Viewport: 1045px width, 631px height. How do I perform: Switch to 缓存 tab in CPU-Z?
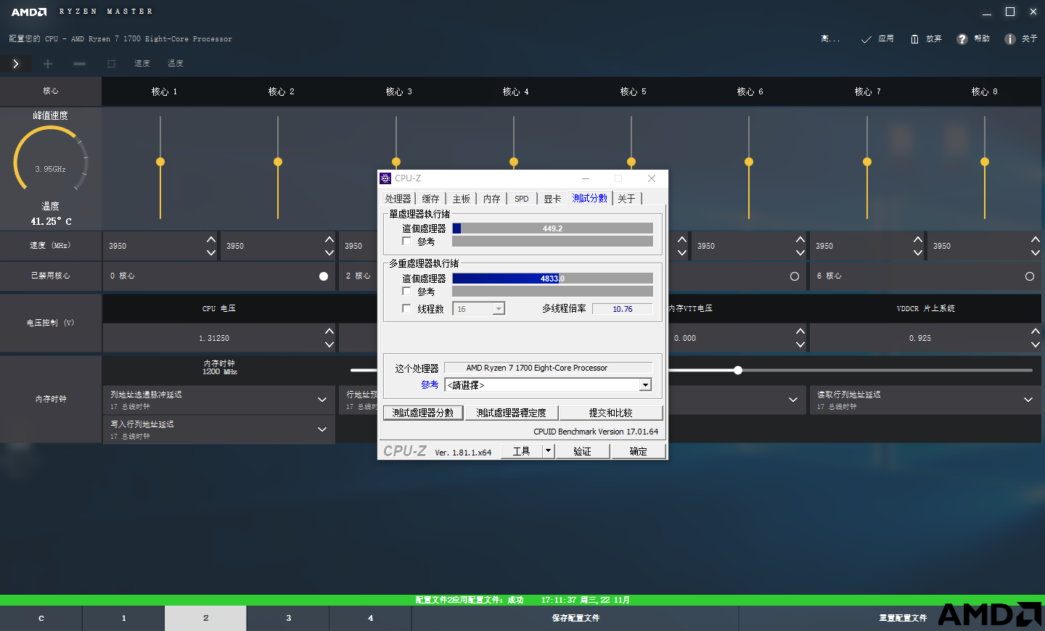tap(431, 199)
